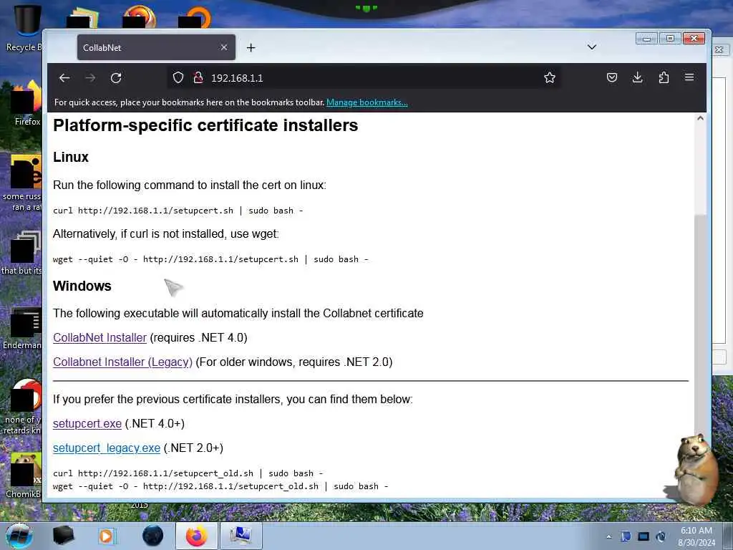This screenshot has height=550, width=733.
Task: Close the background window behind Firefox
Action: coord(719,49)
